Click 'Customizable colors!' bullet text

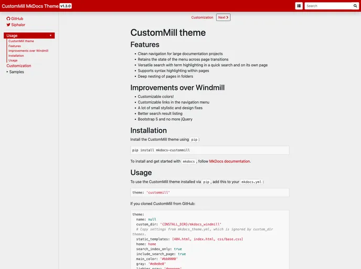coord(156,97)
